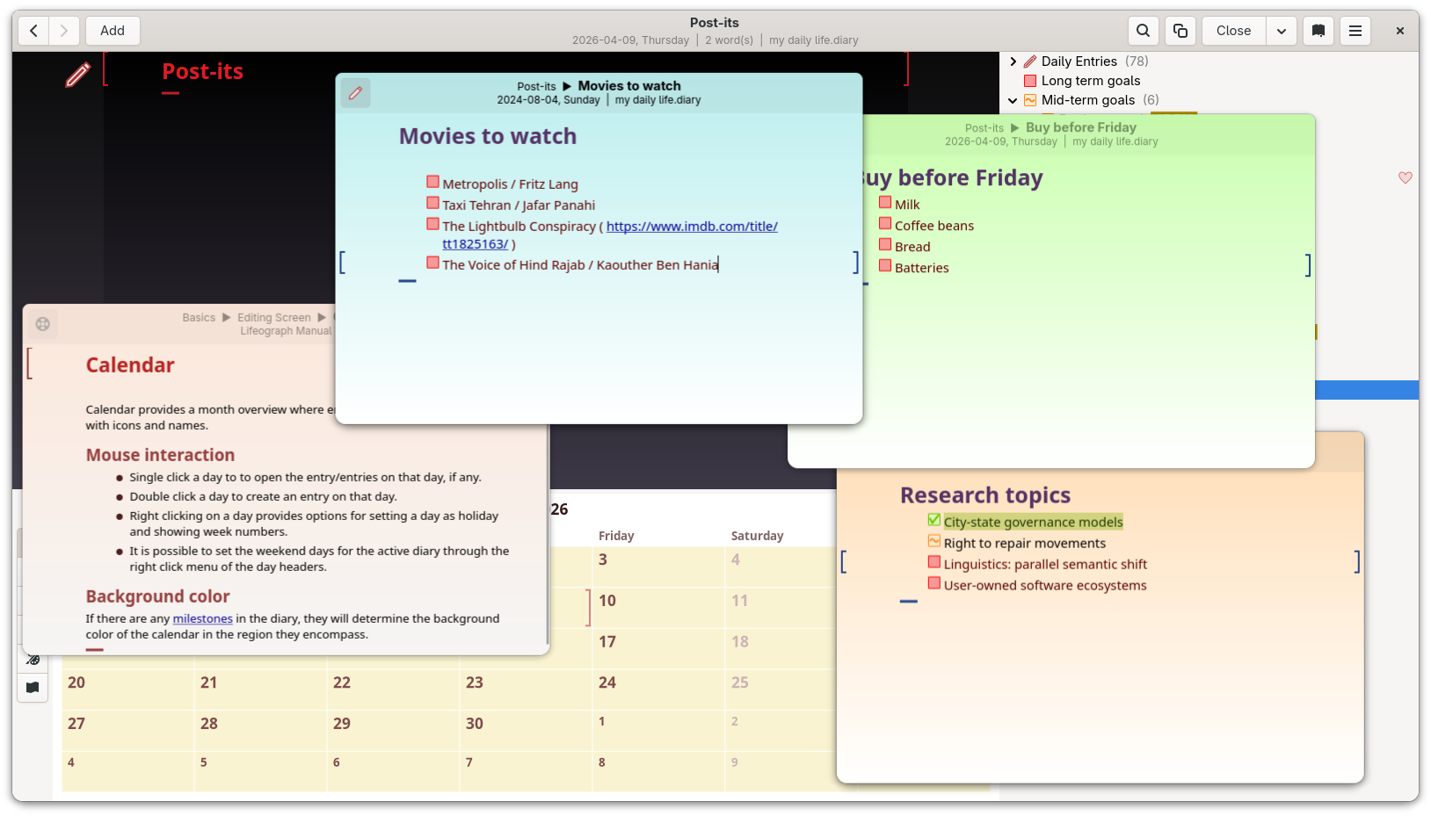Image resolution: width=1431 pixels, height=816 pixels.
Task: Click the book icon in the header
Action: pyautogui.click(x=1318, y=31)
